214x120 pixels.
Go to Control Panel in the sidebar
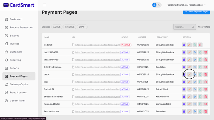19,101
